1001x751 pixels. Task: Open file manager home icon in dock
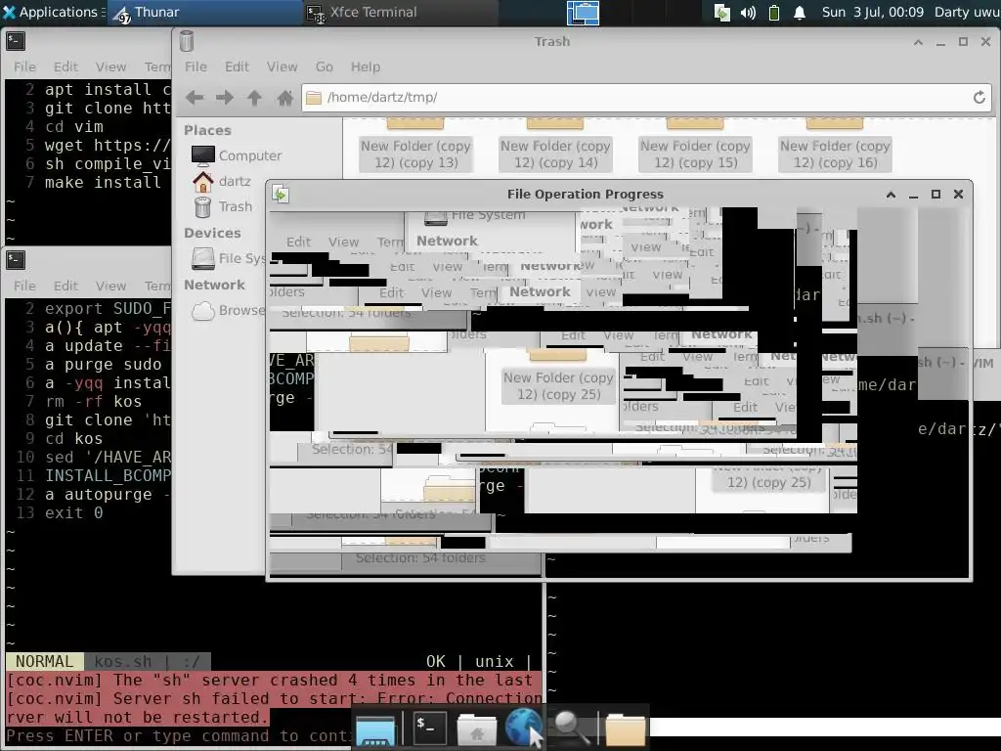pyautogui.click(x=476, y=729)
